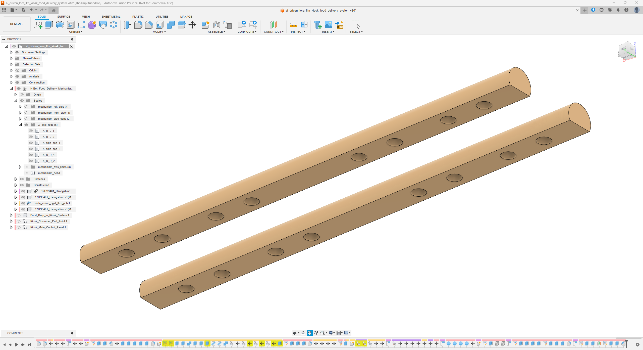Click the Extrude tool icon

pos(49,25)
